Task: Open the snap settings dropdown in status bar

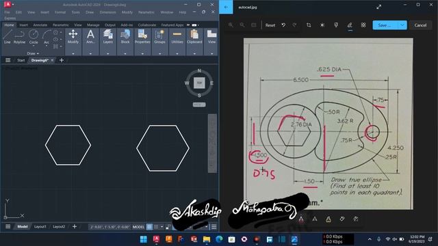Action: tap(162, 227)
